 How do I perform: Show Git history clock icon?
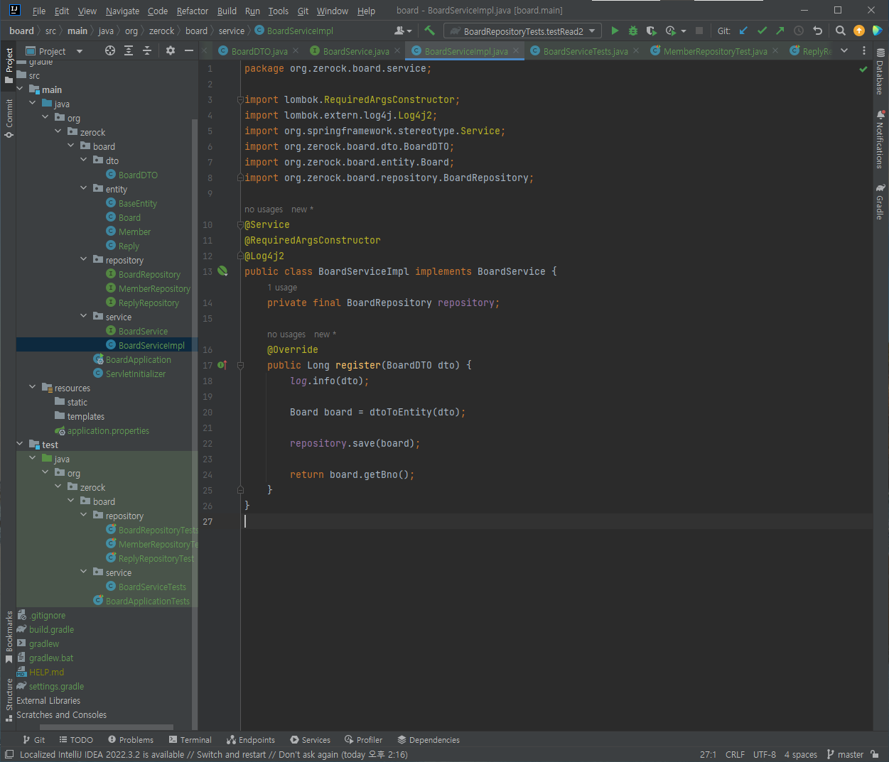tap(799, 31)
